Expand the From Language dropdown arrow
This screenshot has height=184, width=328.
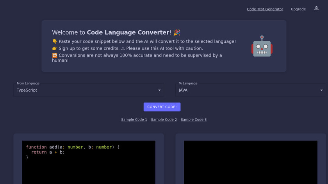pos(159,90)
